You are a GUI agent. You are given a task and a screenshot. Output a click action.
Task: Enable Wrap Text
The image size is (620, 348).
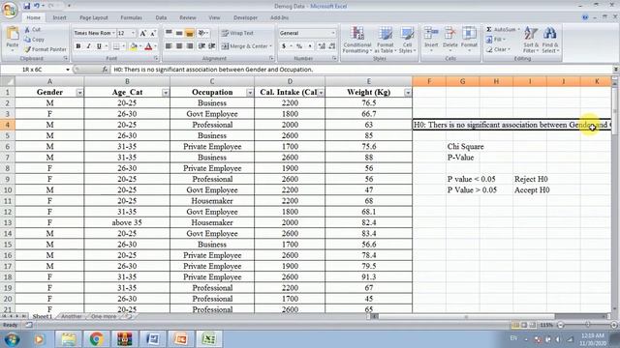pyautogui.click(x=237, y=33)
